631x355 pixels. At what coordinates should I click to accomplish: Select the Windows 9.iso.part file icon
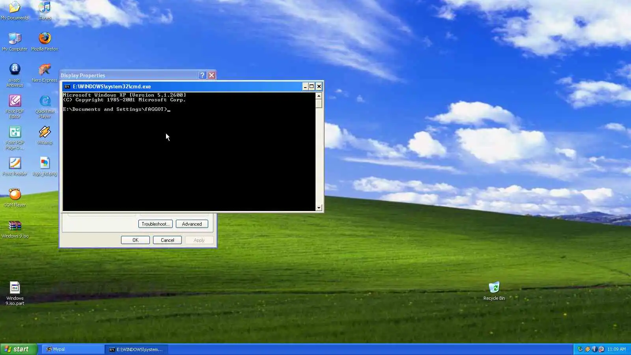[15, 293]
